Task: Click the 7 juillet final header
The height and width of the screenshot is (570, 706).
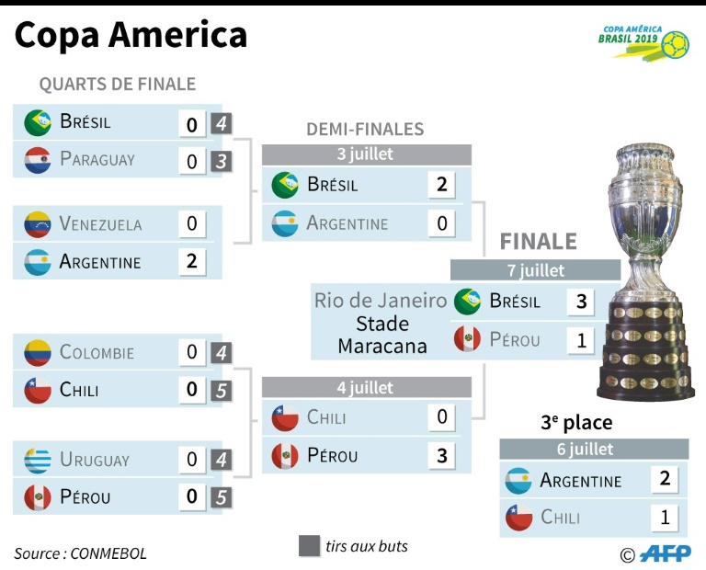Action: click(535, 270)
